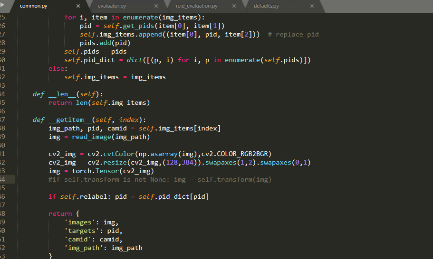Close the common.py tab
The image size is (433, 259).
[x=78, y=6]
